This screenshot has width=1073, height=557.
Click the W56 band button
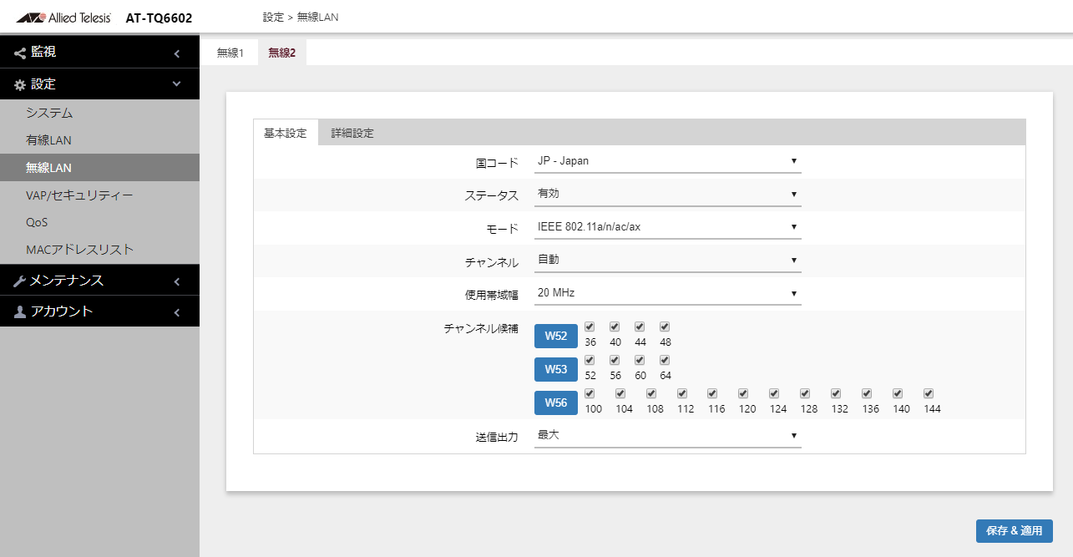[556, 403]
